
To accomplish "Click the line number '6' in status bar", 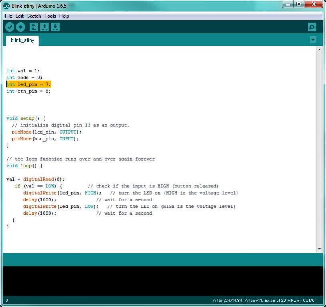I will (6, 300).
